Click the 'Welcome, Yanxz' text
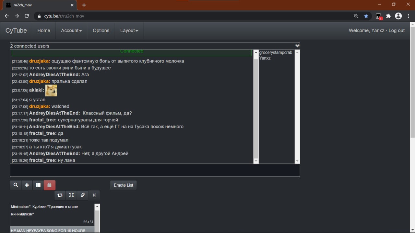The image size is (415, 233). pos(366,30)
